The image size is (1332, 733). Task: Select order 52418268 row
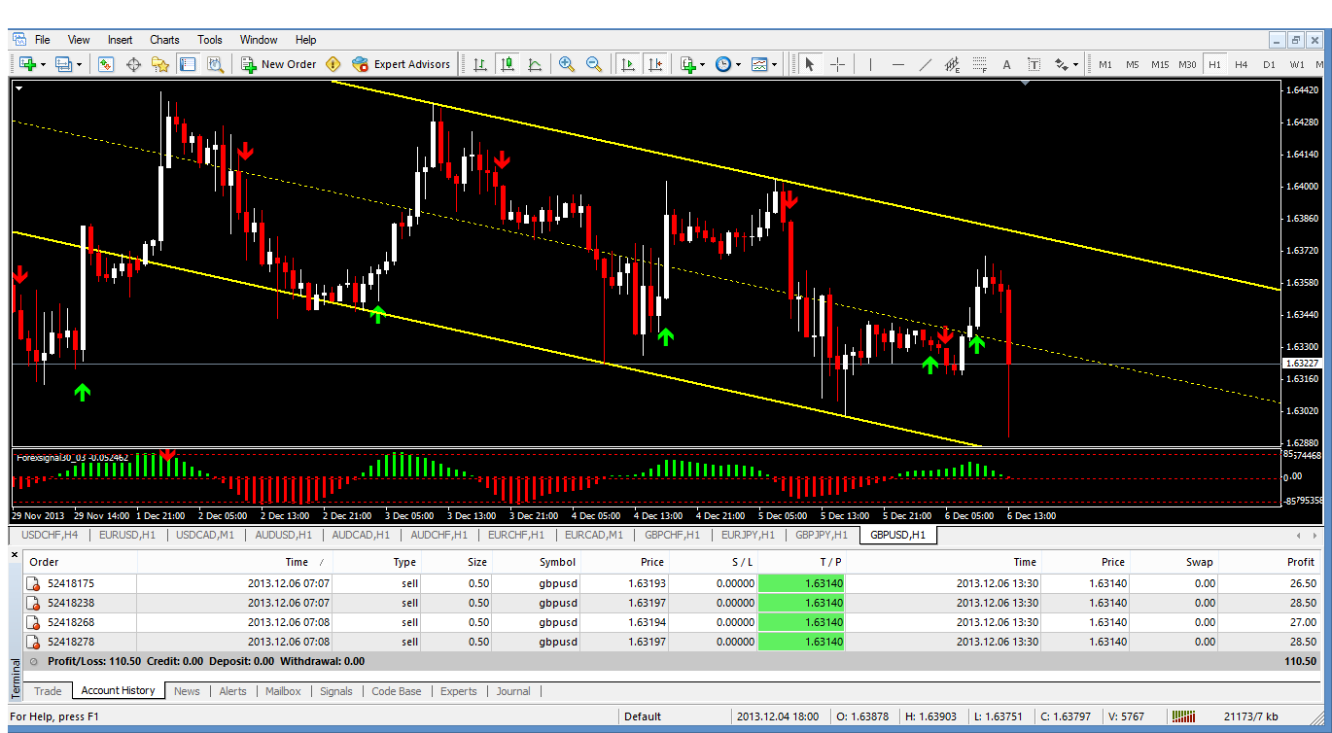(673, 622)
